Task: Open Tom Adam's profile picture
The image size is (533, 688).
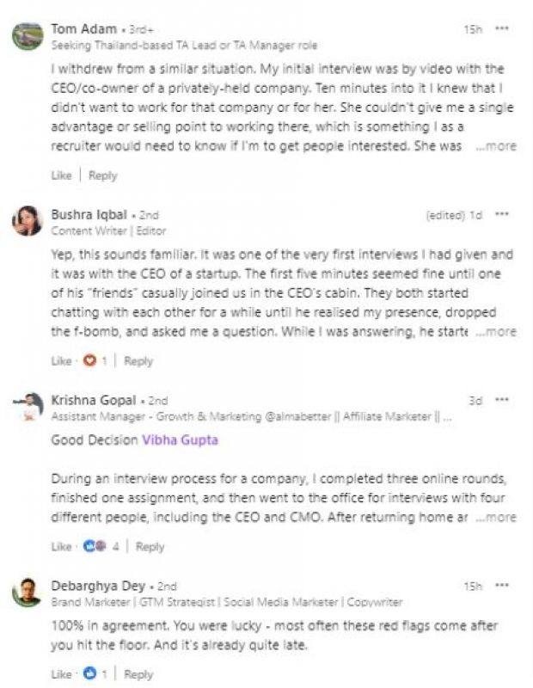Action: tap(28, 36)
